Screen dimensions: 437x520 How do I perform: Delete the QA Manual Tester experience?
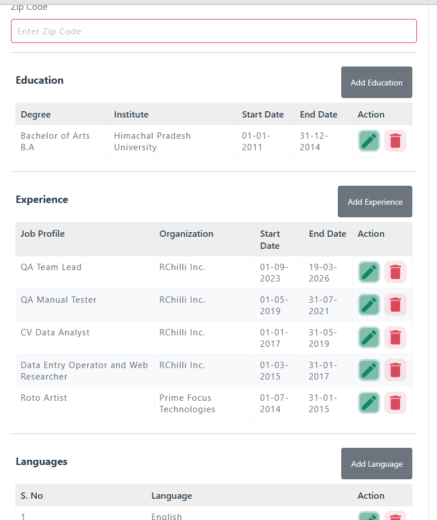point(395,304)
